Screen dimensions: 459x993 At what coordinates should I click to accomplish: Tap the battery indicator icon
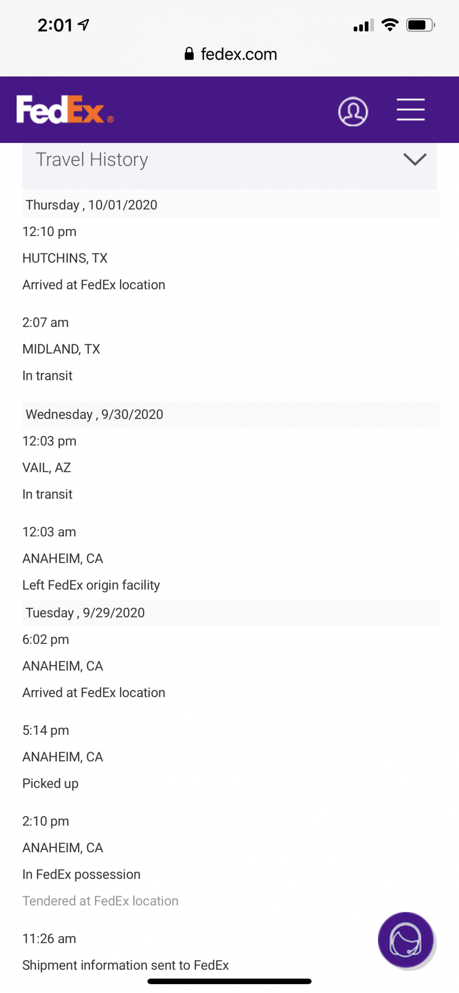[x=420, y=25]
